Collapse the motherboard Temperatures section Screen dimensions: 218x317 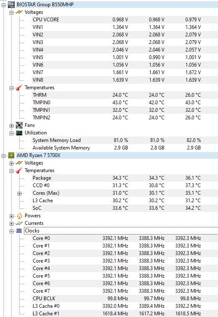[11, 88]
